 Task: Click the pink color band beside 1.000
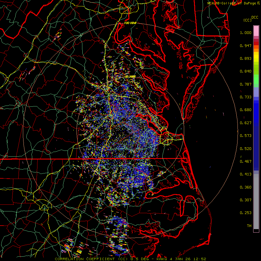256,31
